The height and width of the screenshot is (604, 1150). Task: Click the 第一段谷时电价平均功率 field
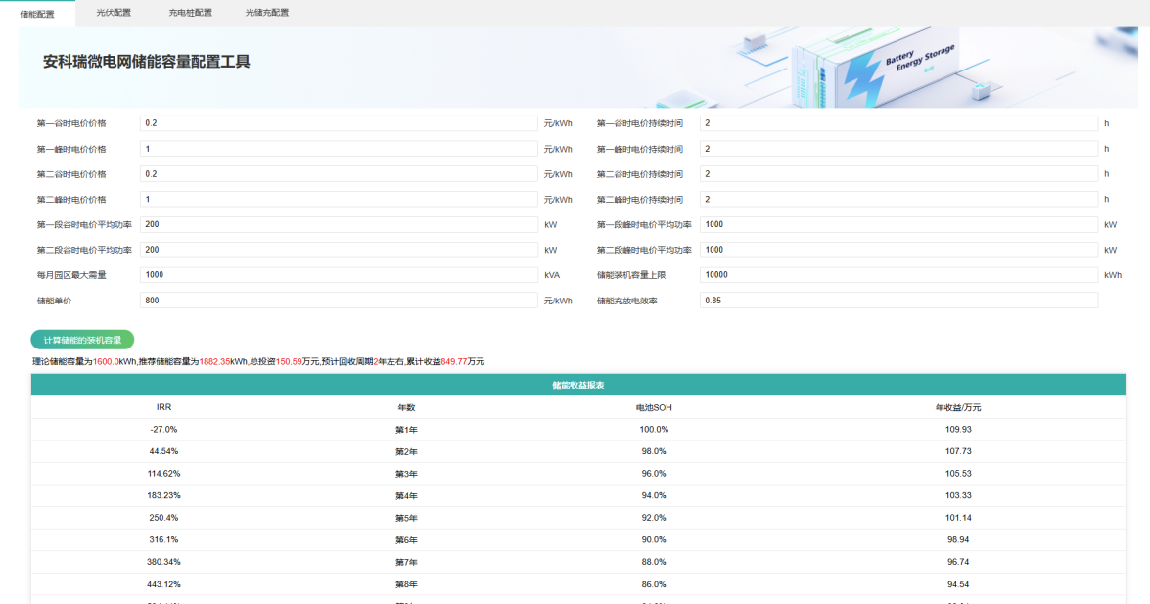click(339, 224)
